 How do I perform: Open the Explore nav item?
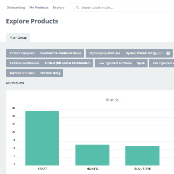(59, 7)
